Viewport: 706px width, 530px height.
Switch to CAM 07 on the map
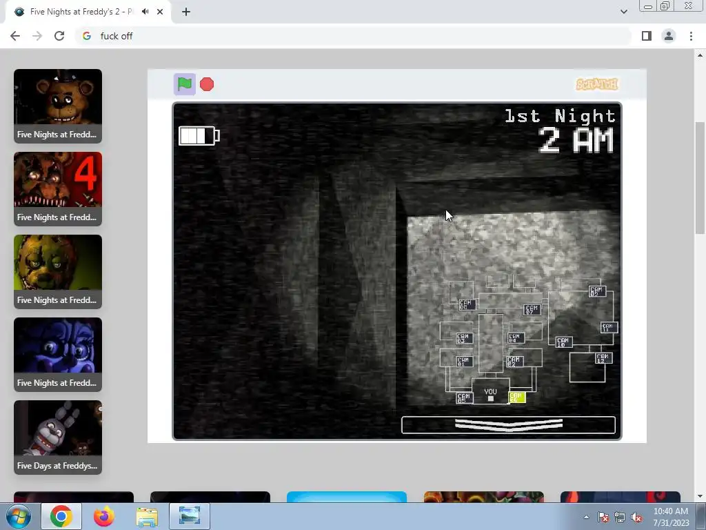coord(532,310)
